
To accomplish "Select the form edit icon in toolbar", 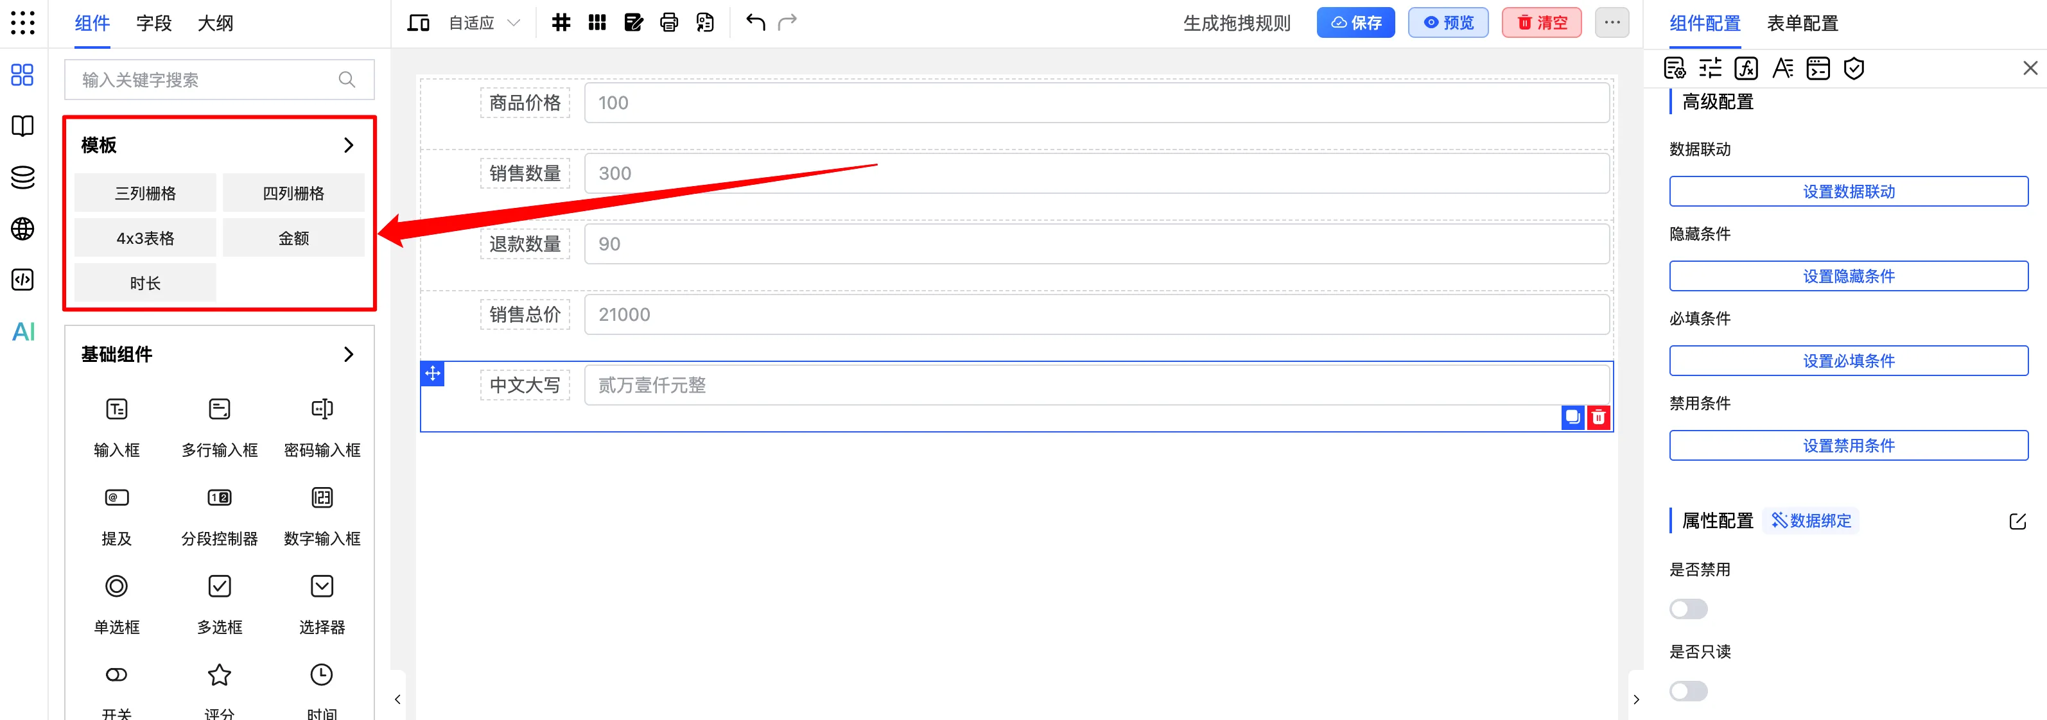I will [x=633, y=22].
